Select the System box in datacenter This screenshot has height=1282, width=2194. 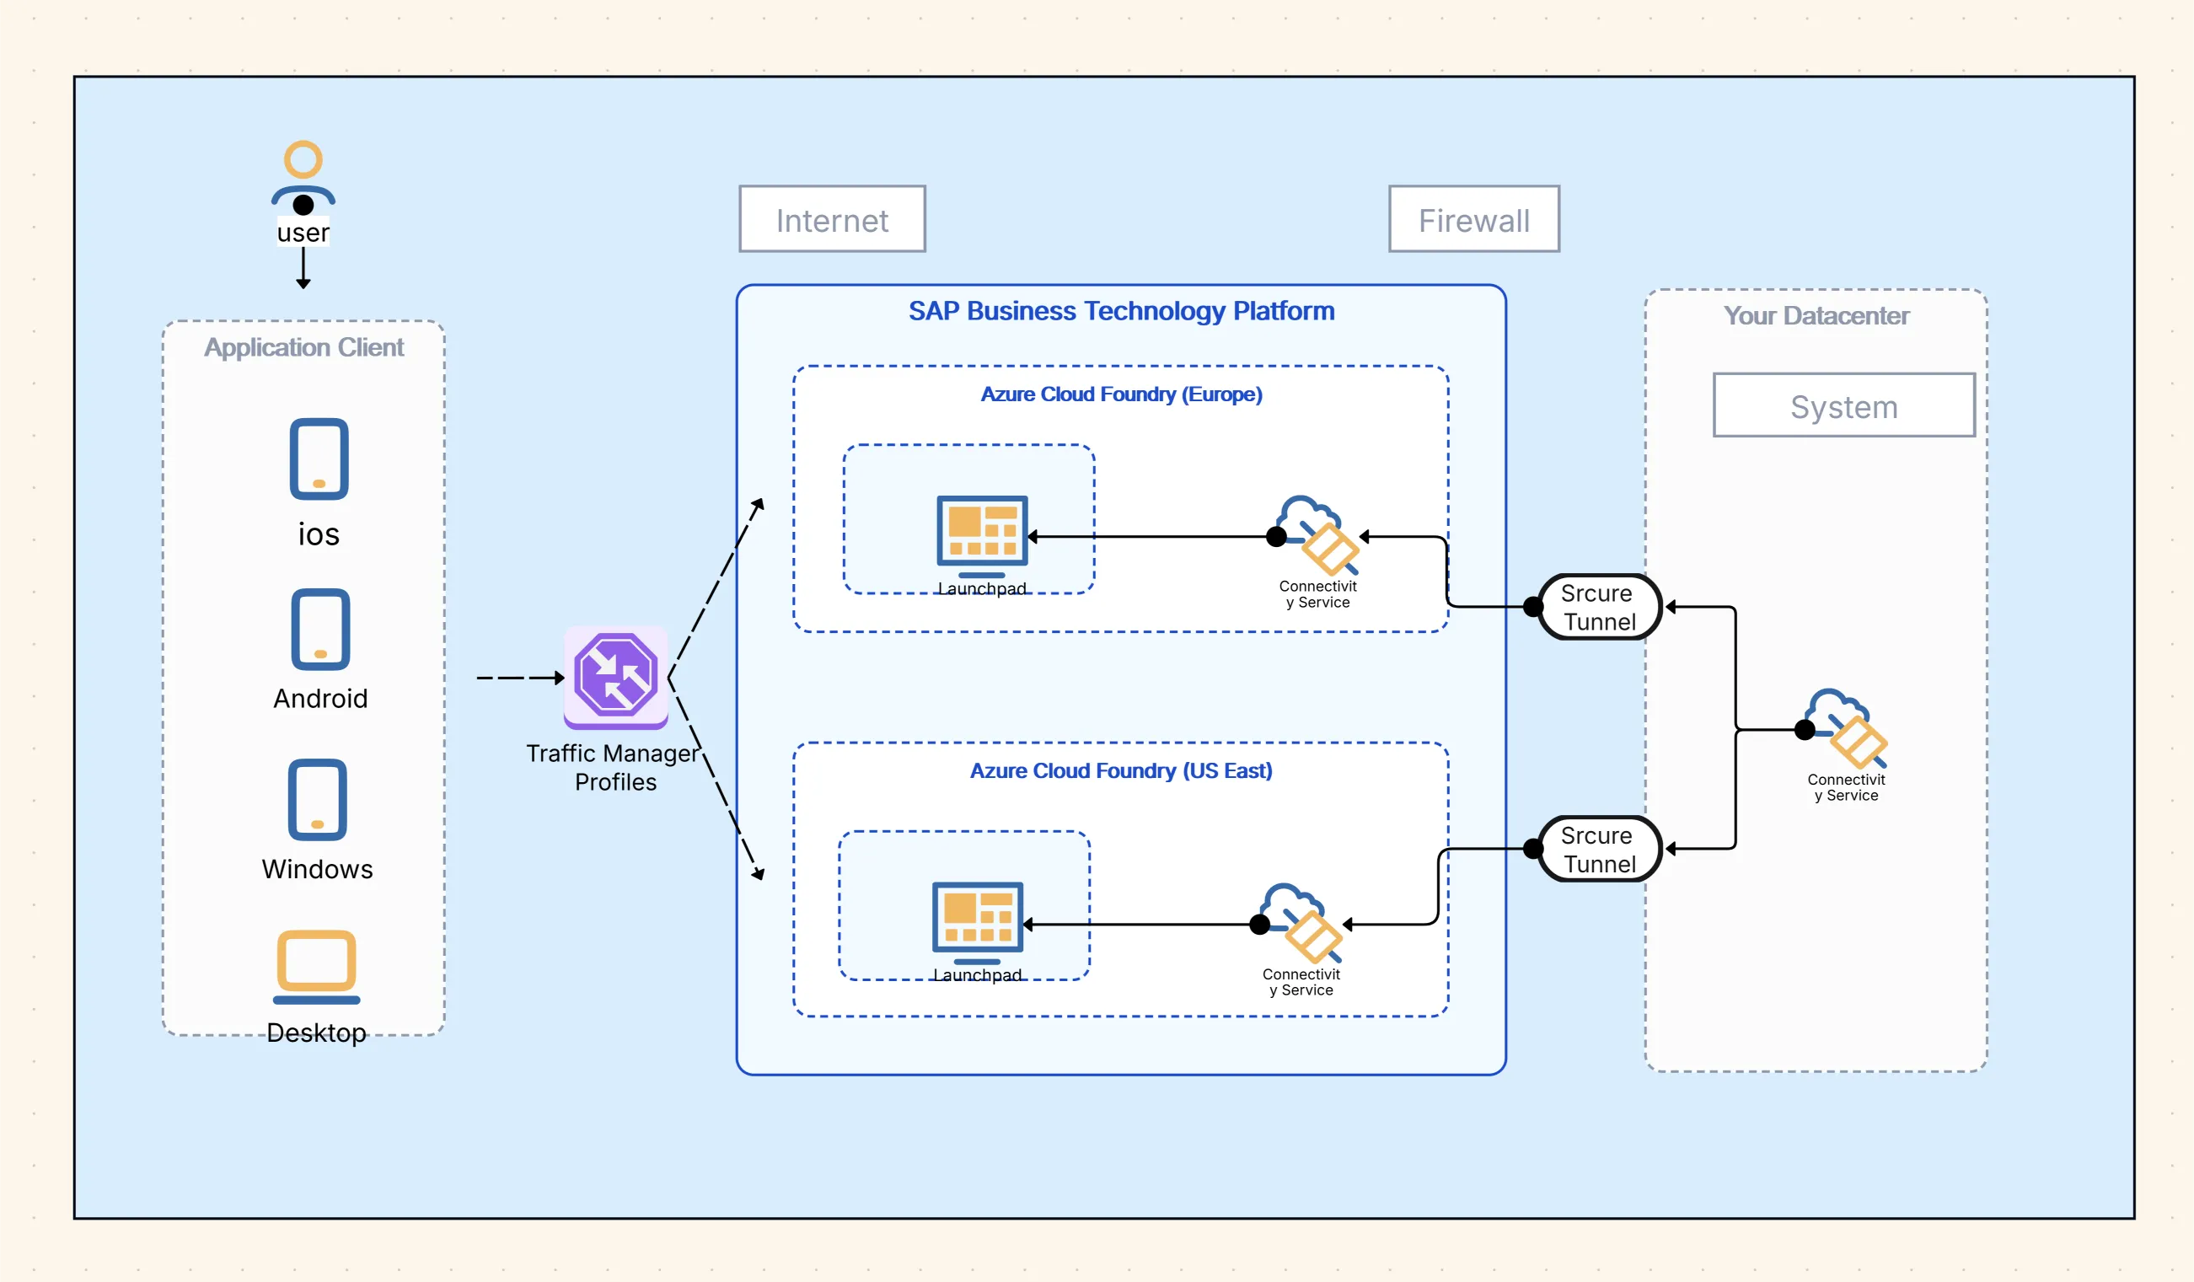coord(1843,405)
